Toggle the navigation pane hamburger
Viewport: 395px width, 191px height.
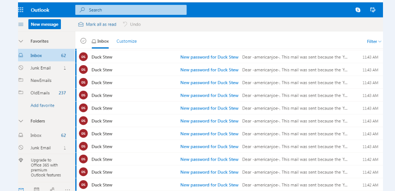pos(21,24)
